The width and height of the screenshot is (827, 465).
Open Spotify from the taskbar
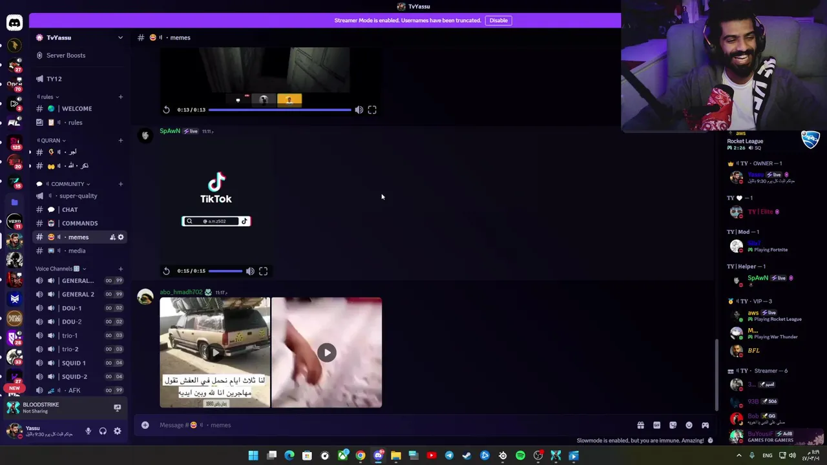click(x=520, y=456)
